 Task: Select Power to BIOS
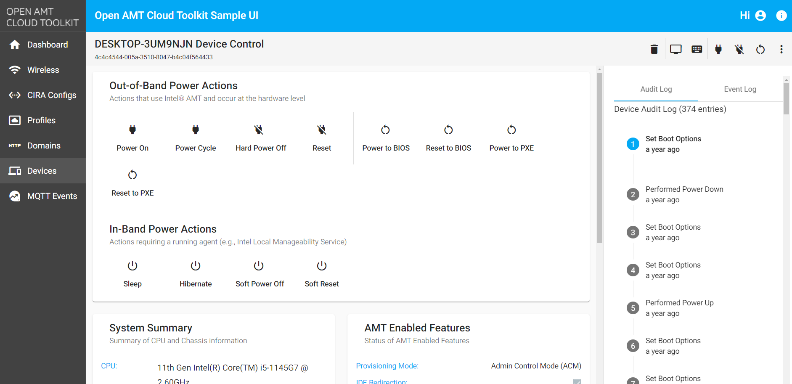(x=386, y=138)
